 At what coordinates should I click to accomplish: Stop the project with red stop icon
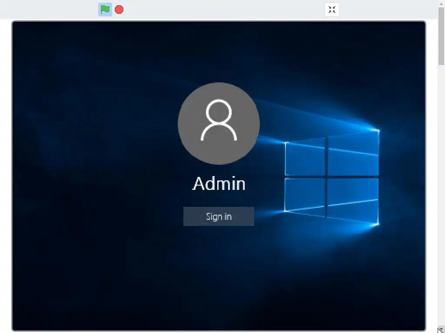point(119,10)
